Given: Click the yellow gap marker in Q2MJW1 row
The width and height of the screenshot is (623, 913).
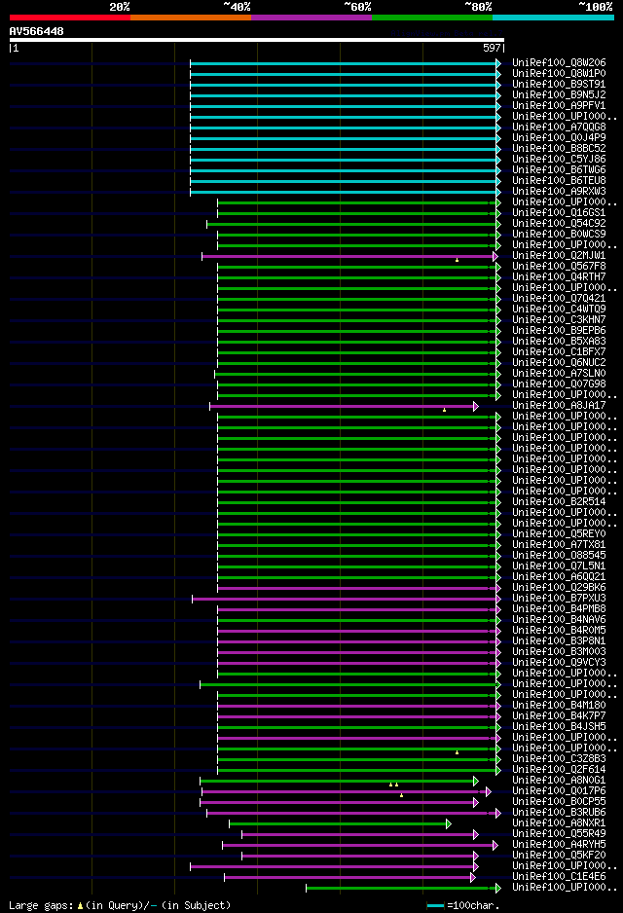Looking at the screenshot, I should (458, 260).
